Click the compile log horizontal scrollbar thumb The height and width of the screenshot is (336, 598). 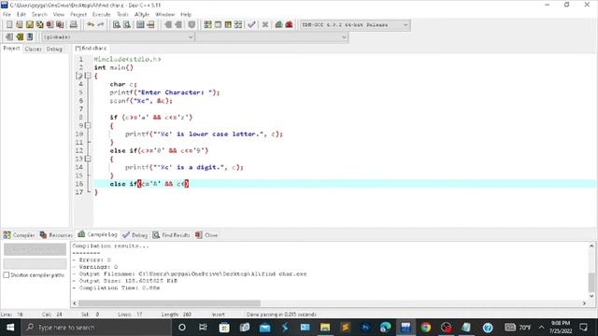(169, 303)
